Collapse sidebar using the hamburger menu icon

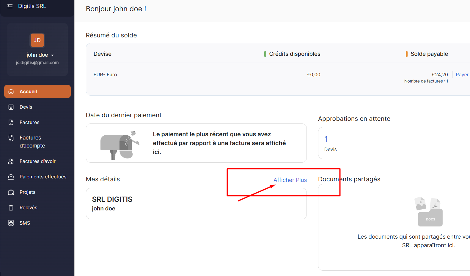10,6
